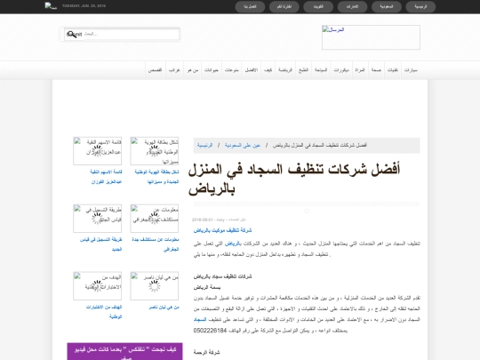
Task: Open the من هو menu item
Action: [193, 70]
